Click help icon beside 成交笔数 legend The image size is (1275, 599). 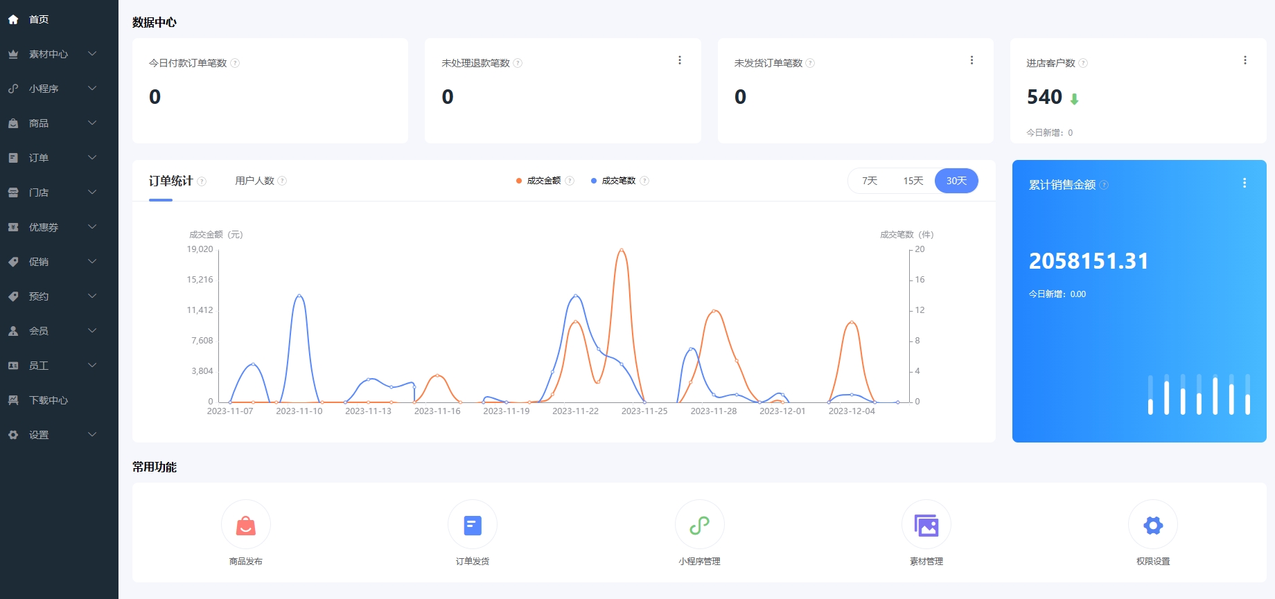pos(644,181)
